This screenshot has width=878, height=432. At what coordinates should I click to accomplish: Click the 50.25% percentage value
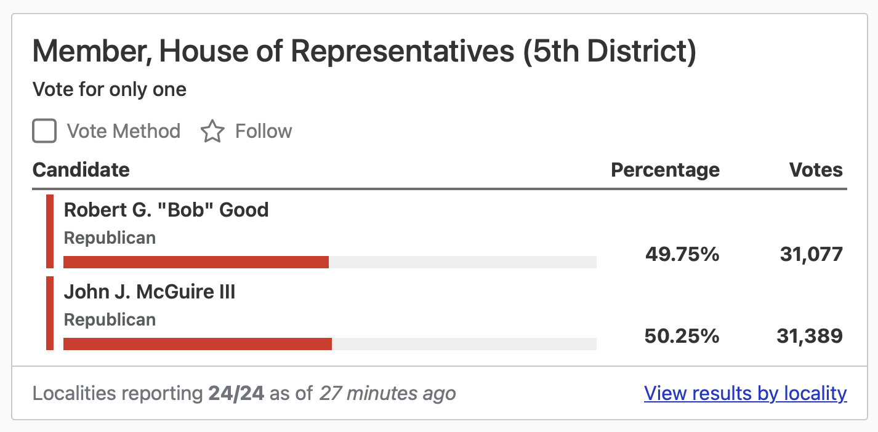682,336
